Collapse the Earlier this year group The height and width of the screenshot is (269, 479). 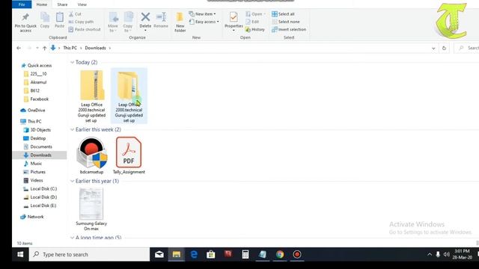pos(73,181)
